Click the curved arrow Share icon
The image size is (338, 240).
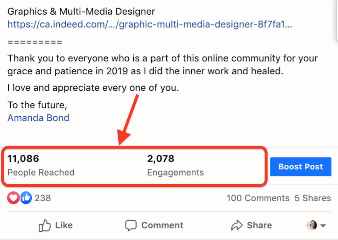[237, 225]
